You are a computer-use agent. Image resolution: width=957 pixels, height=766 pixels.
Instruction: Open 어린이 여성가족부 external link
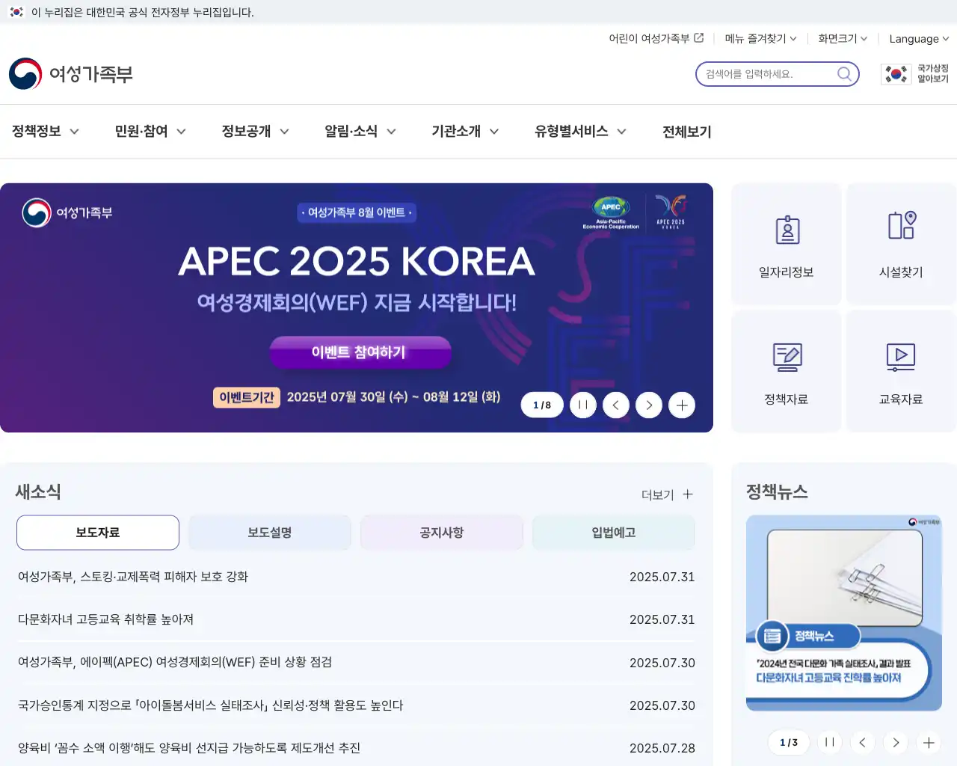coord(656,38)
